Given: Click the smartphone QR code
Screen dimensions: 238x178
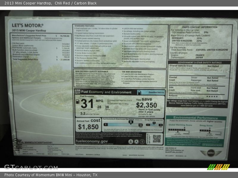Looking at the screenshot, I should [x=157, y=139].
